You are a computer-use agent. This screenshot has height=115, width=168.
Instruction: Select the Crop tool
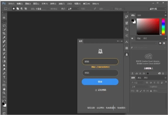[x=4, y=33]
